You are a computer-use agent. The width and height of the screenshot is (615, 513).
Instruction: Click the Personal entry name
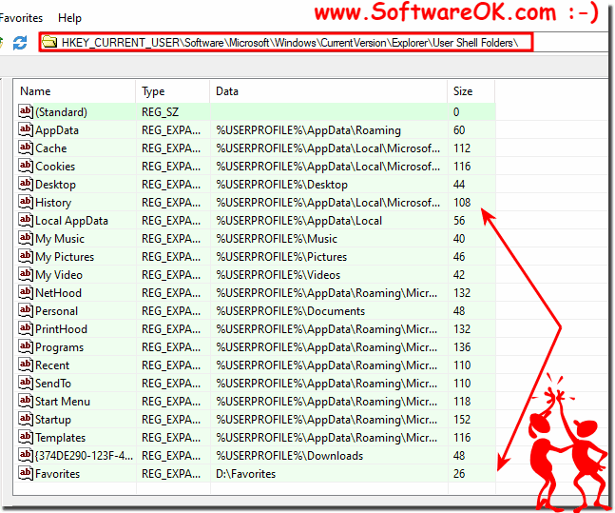[x=56, y=311]
